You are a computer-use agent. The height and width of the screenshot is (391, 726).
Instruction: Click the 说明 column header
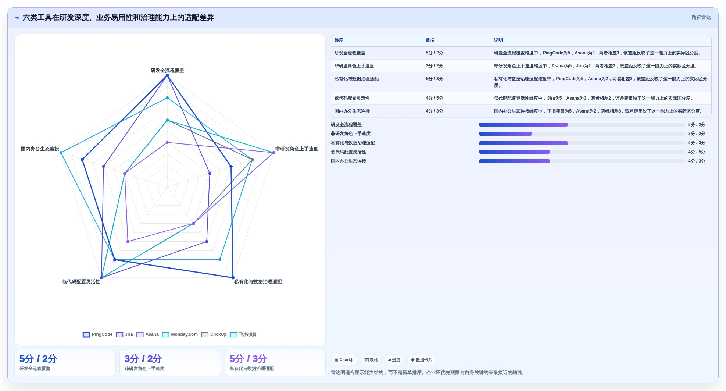(498, 40)
